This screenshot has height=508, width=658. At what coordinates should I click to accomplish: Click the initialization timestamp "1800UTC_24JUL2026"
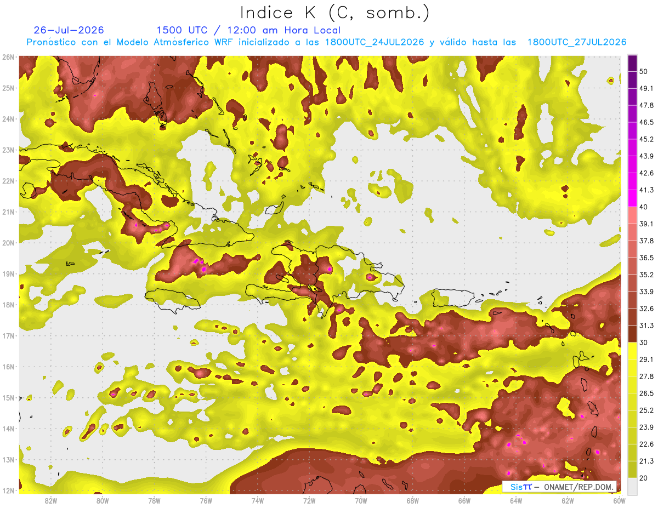[x=375, y=42]
